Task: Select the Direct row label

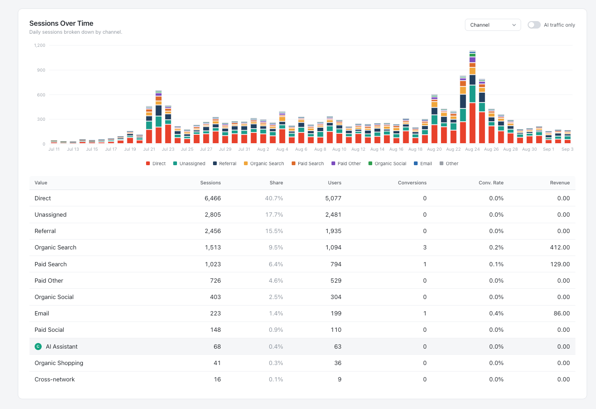Action: tap(43, 198)
